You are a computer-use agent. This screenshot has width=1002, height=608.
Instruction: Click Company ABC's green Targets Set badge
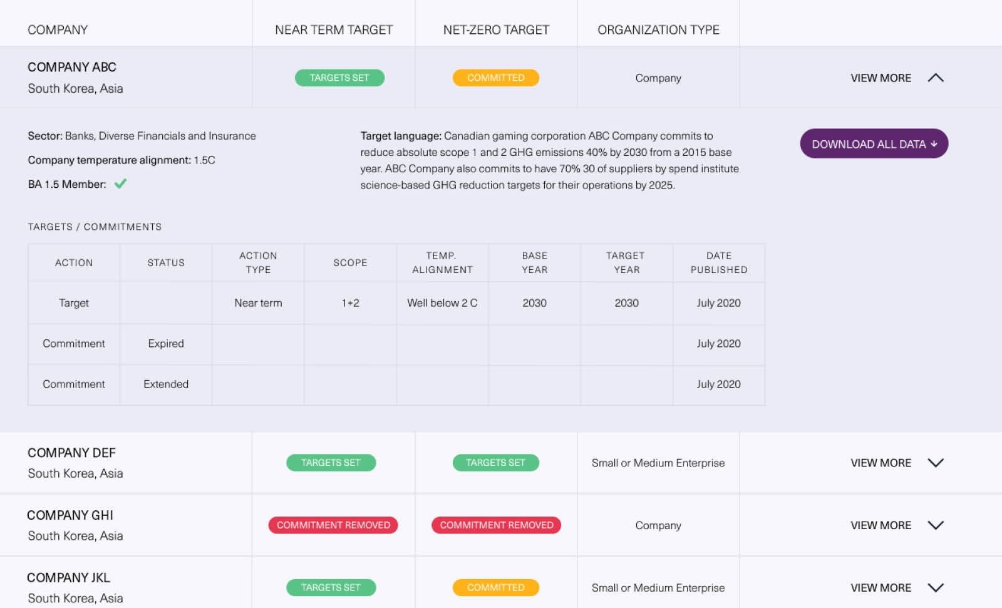339,78
